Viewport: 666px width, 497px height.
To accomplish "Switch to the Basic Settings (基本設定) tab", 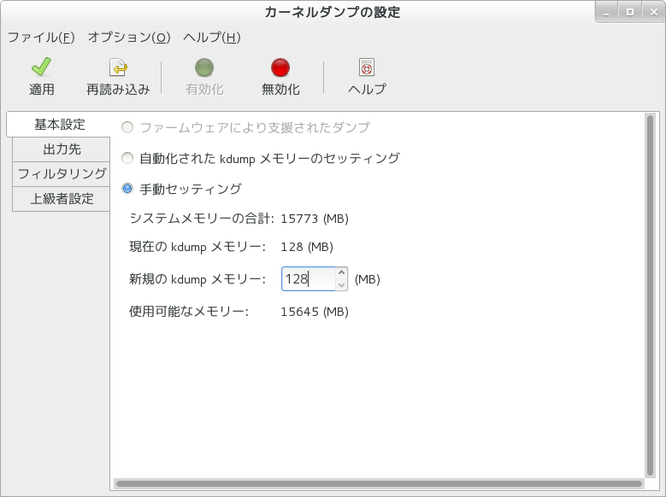I will click(59, 125).
